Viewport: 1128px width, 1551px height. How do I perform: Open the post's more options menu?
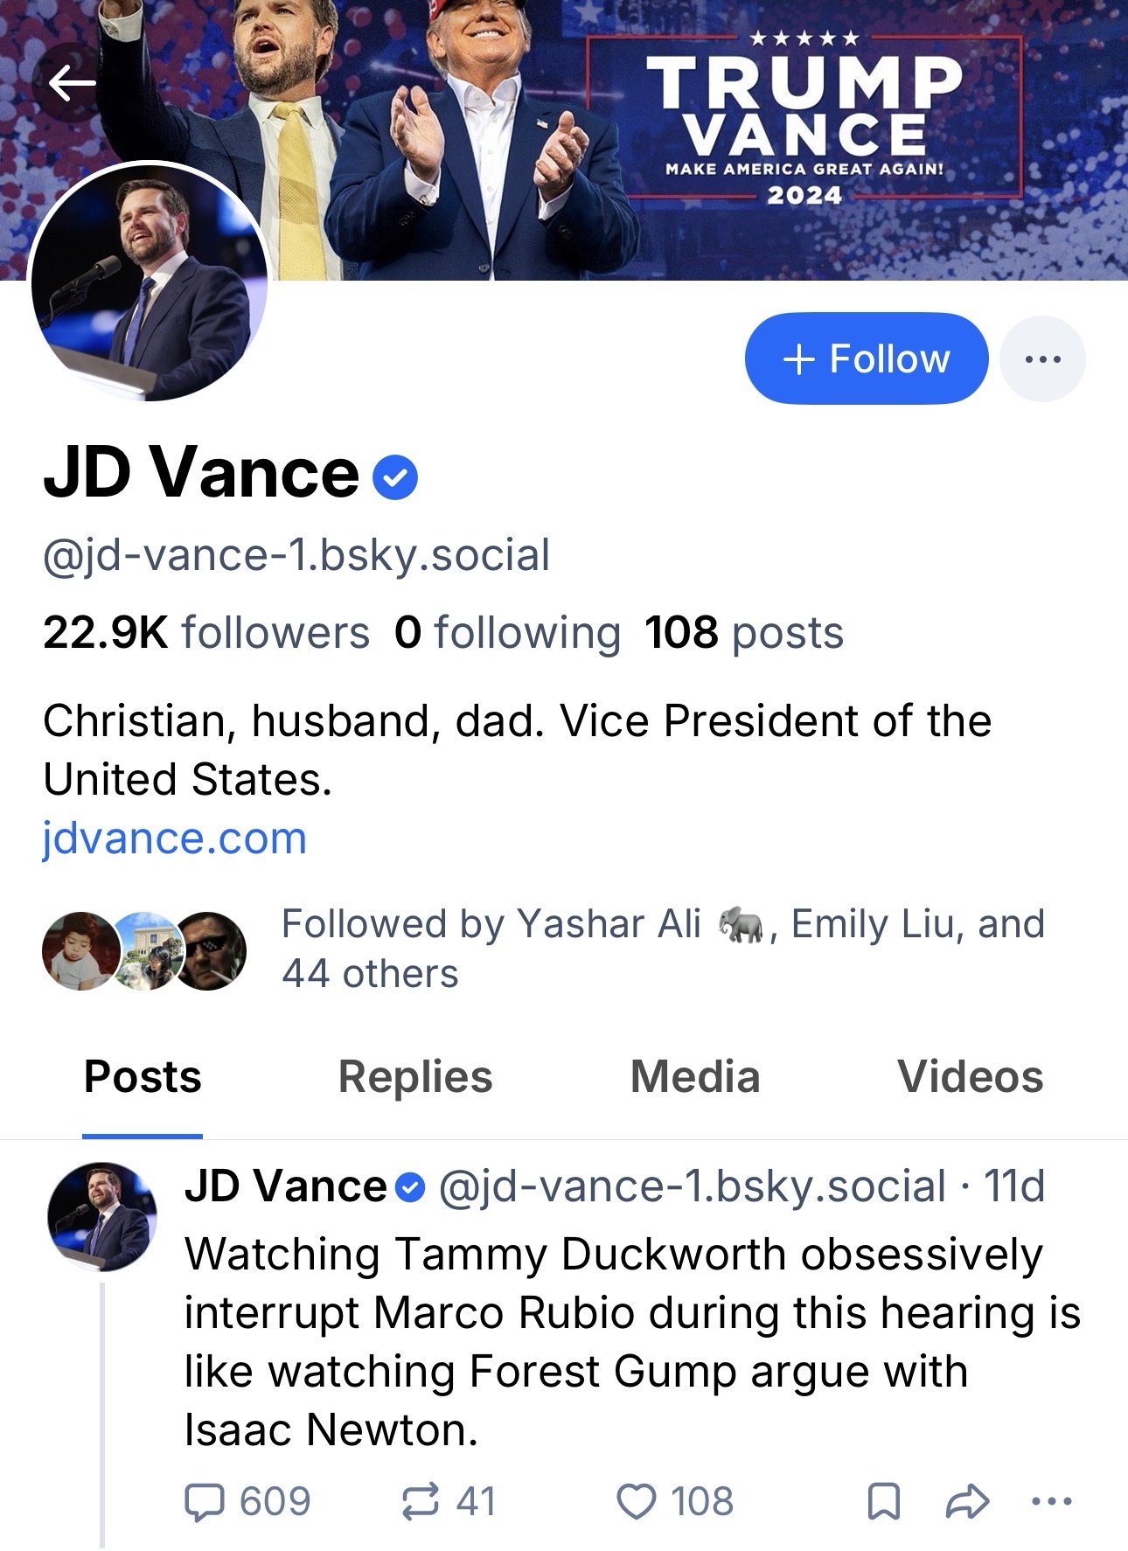tap(1051, 1502)
